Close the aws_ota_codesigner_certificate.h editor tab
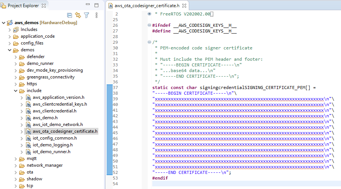 click(x=184, y=6)
